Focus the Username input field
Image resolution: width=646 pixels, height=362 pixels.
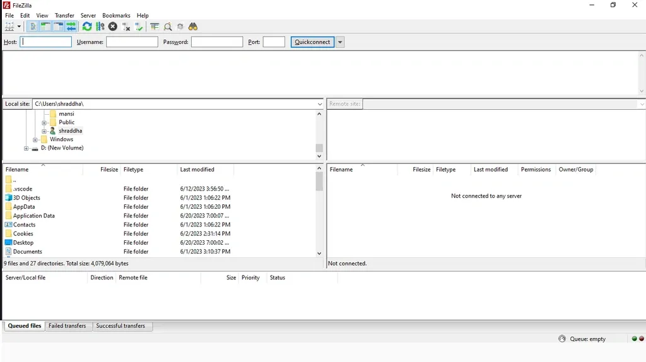[x=132, y=42]
